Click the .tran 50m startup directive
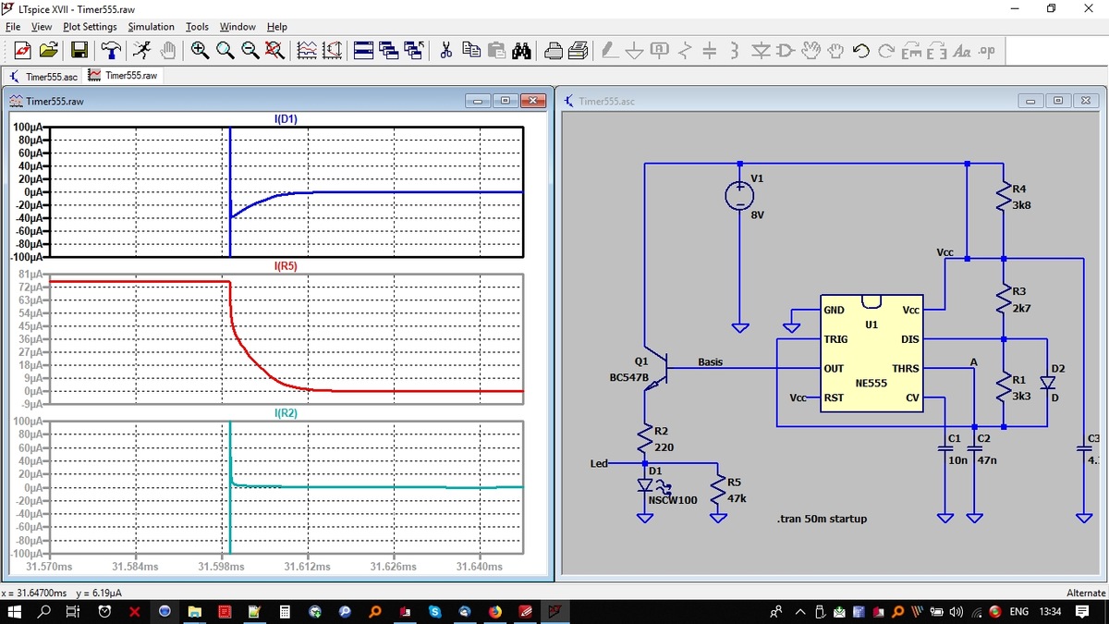1109x624 pixels. point(823,519)
